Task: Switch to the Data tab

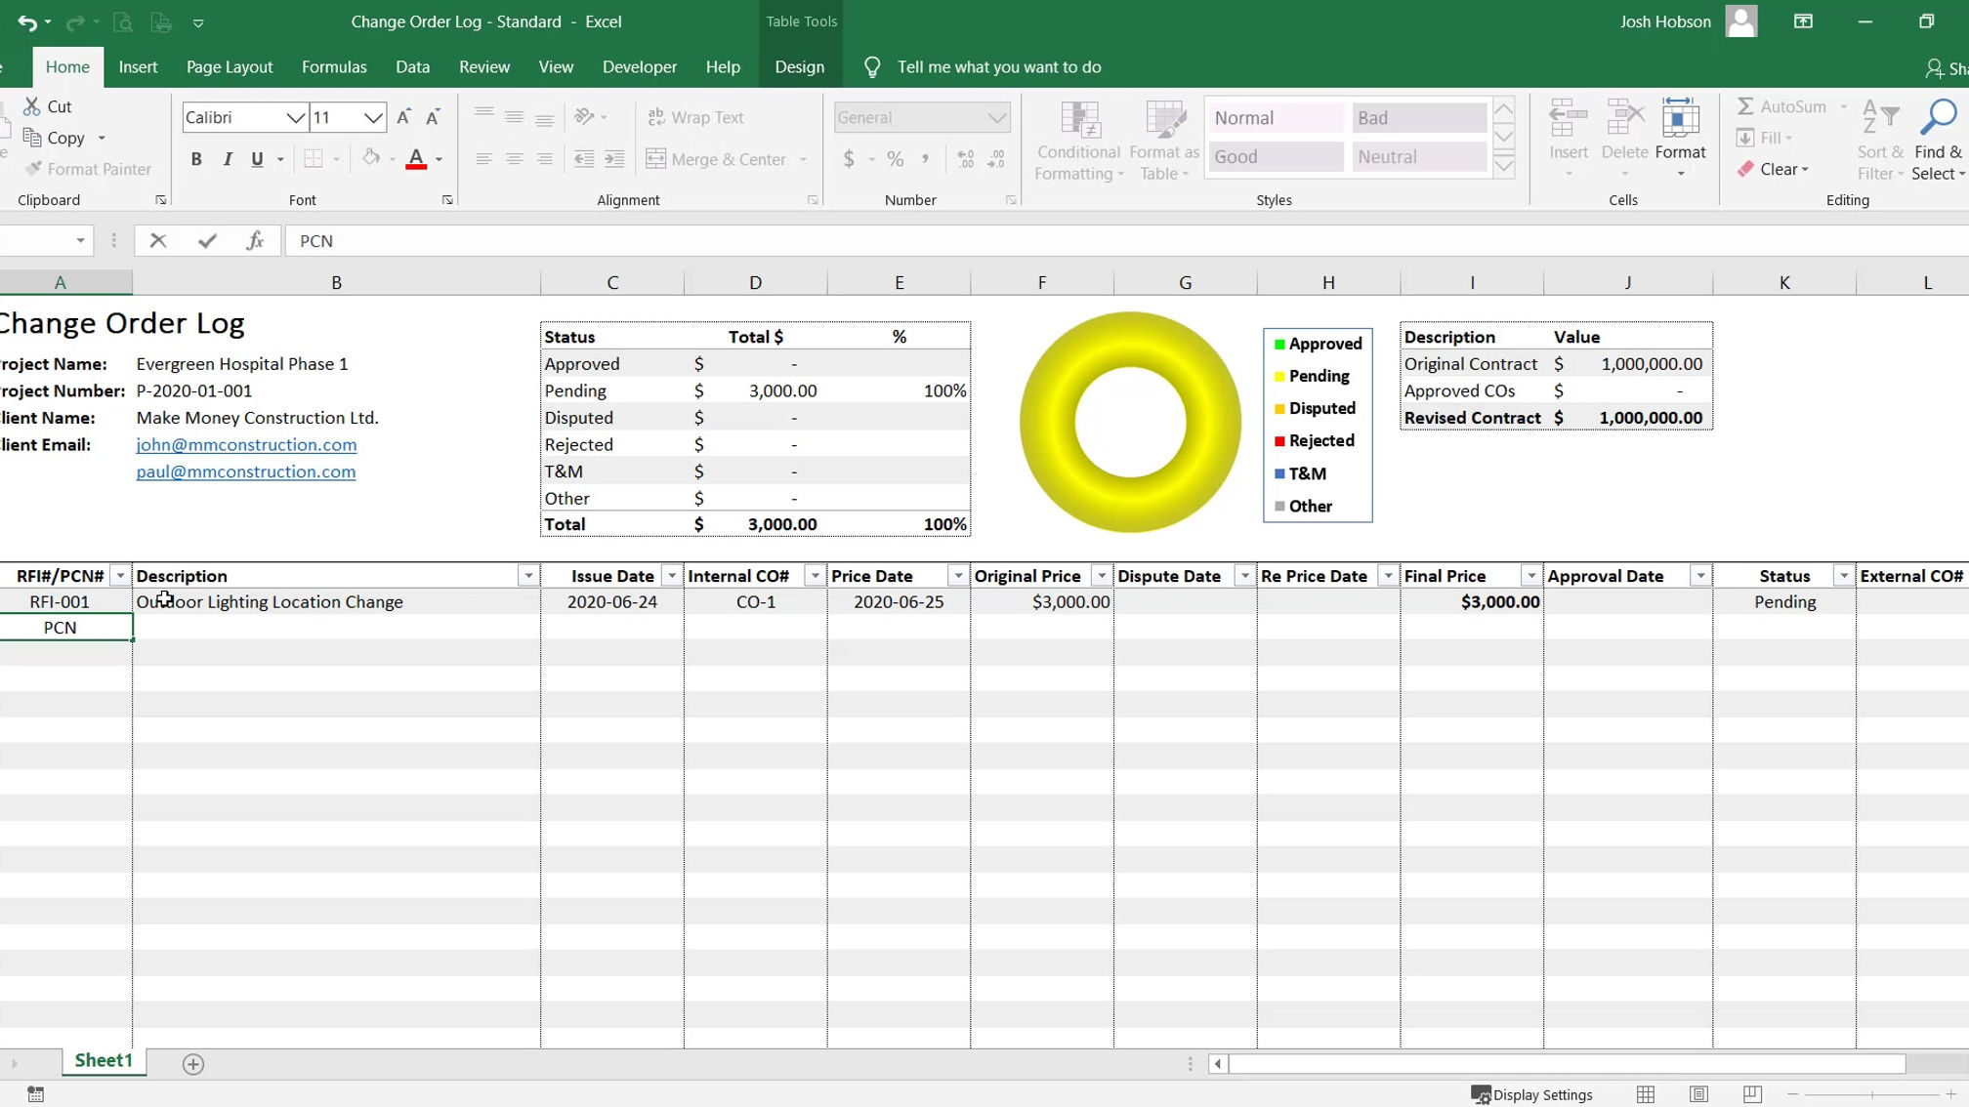Action: coord(412,66)
